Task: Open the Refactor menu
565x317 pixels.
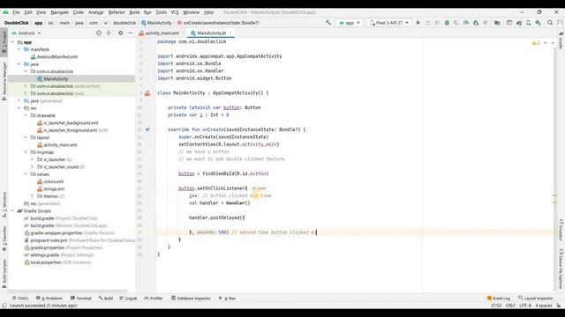Action: [x=117, y=12]
